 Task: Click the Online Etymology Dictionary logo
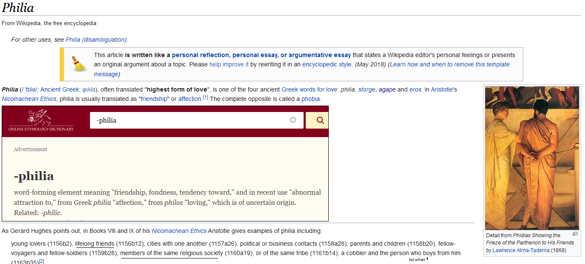[41, 121]
